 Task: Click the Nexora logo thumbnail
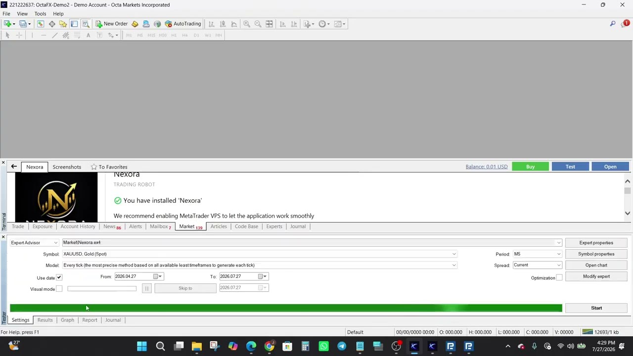point(56,197)
